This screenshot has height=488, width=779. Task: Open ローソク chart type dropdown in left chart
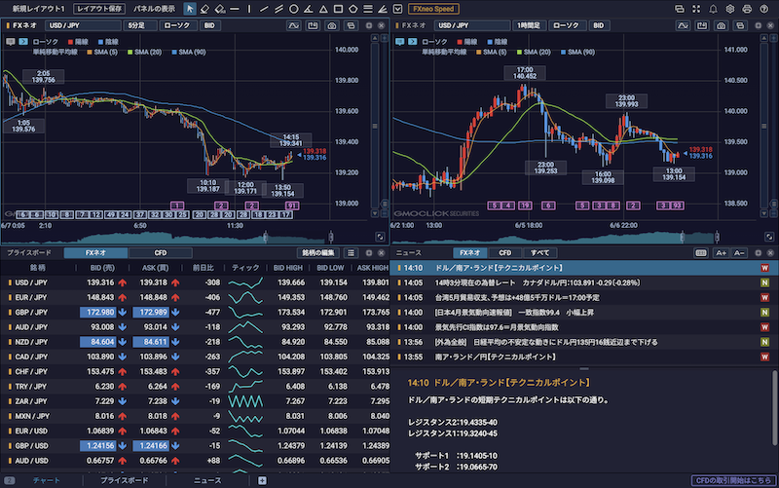pos(178,25)
